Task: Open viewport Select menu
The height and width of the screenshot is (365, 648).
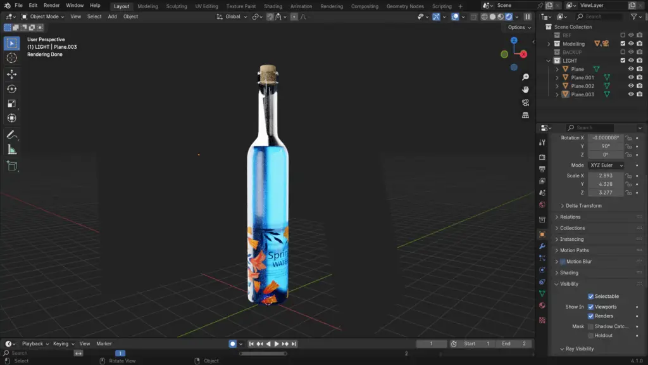Action: 94,16
